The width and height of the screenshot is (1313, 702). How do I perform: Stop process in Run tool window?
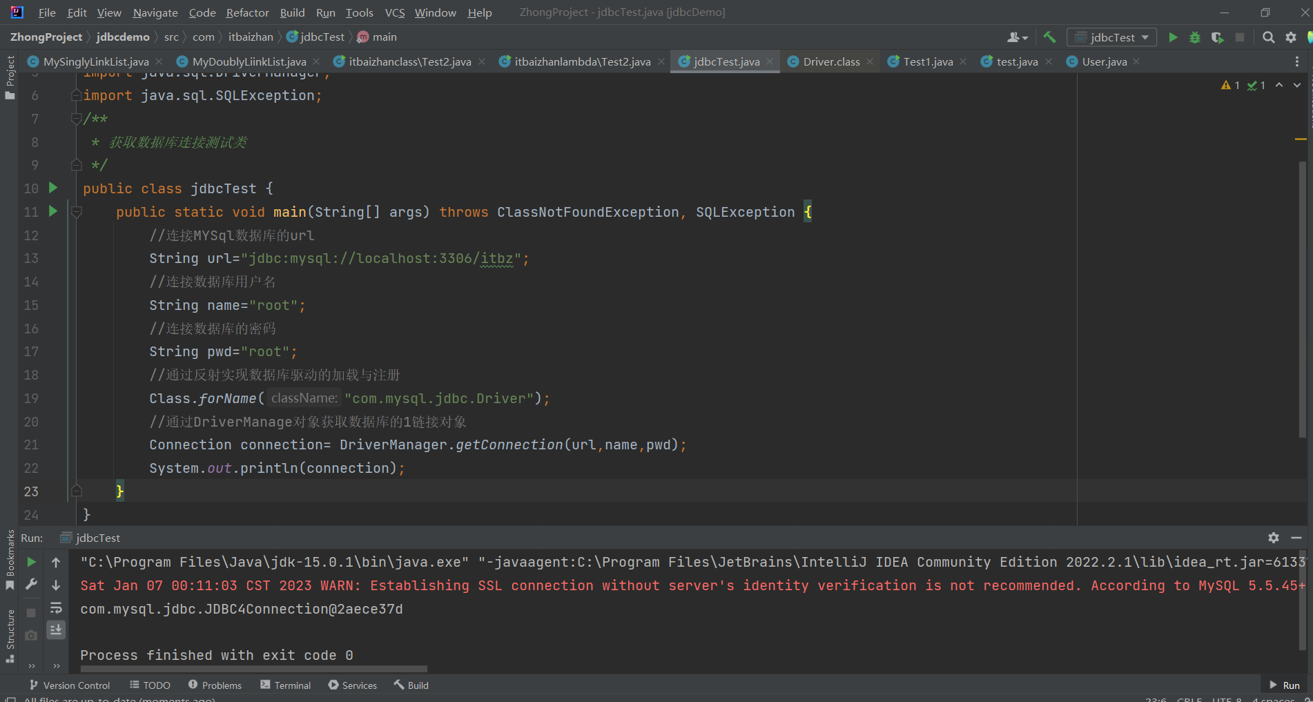tap(31, 612)
